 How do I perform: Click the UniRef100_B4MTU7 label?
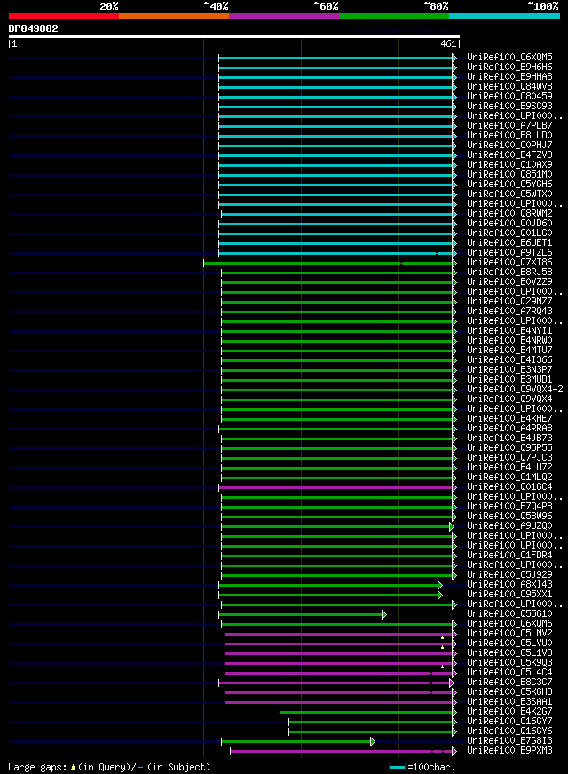509,351
